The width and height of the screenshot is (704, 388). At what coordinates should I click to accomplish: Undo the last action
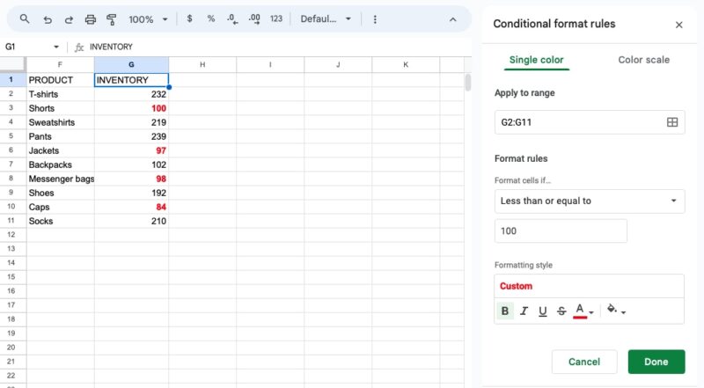tap(48, 19)
